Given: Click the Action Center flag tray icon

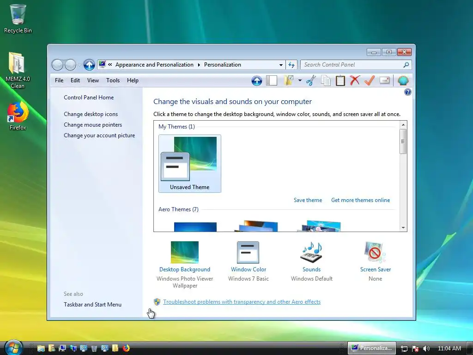Looking at the screenshot, I should (415, 349).
